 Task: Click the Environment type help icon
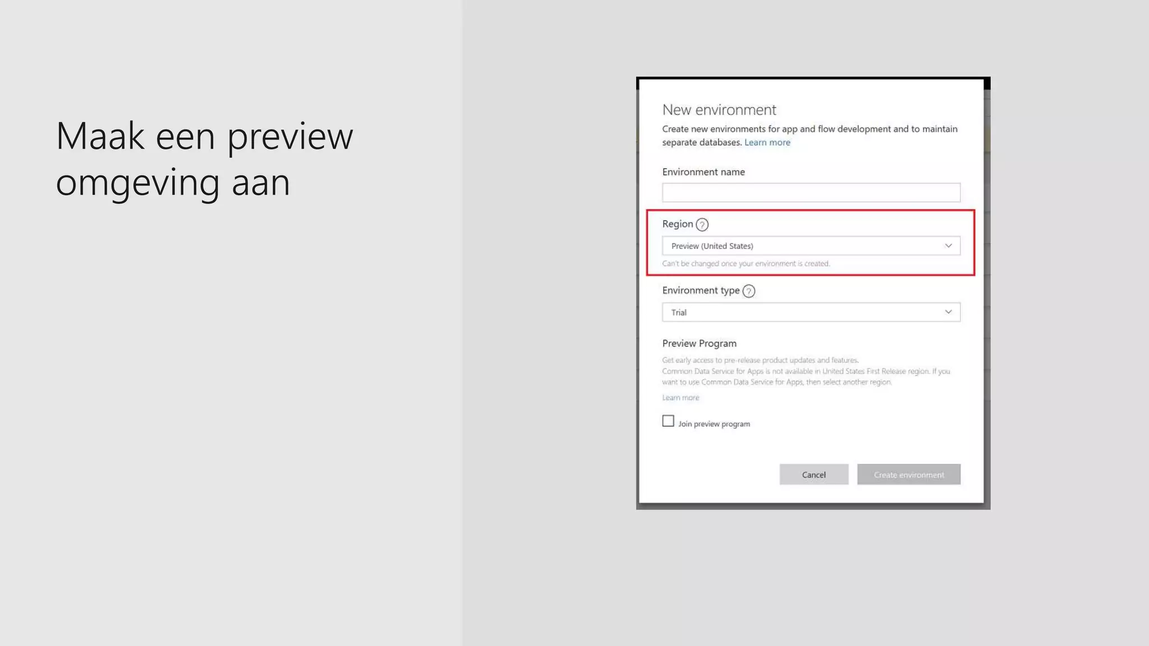748,291
